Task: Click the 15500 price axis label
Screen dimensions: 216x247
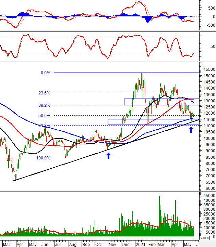Action: tap(209, 69)
